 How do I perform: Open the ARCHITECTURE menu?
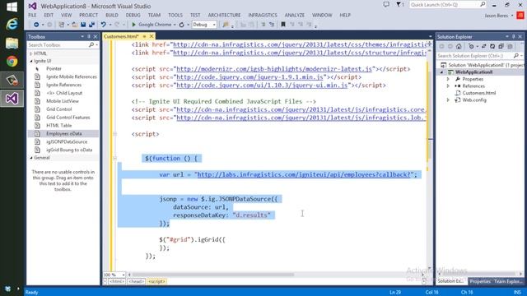click(224, 15)
